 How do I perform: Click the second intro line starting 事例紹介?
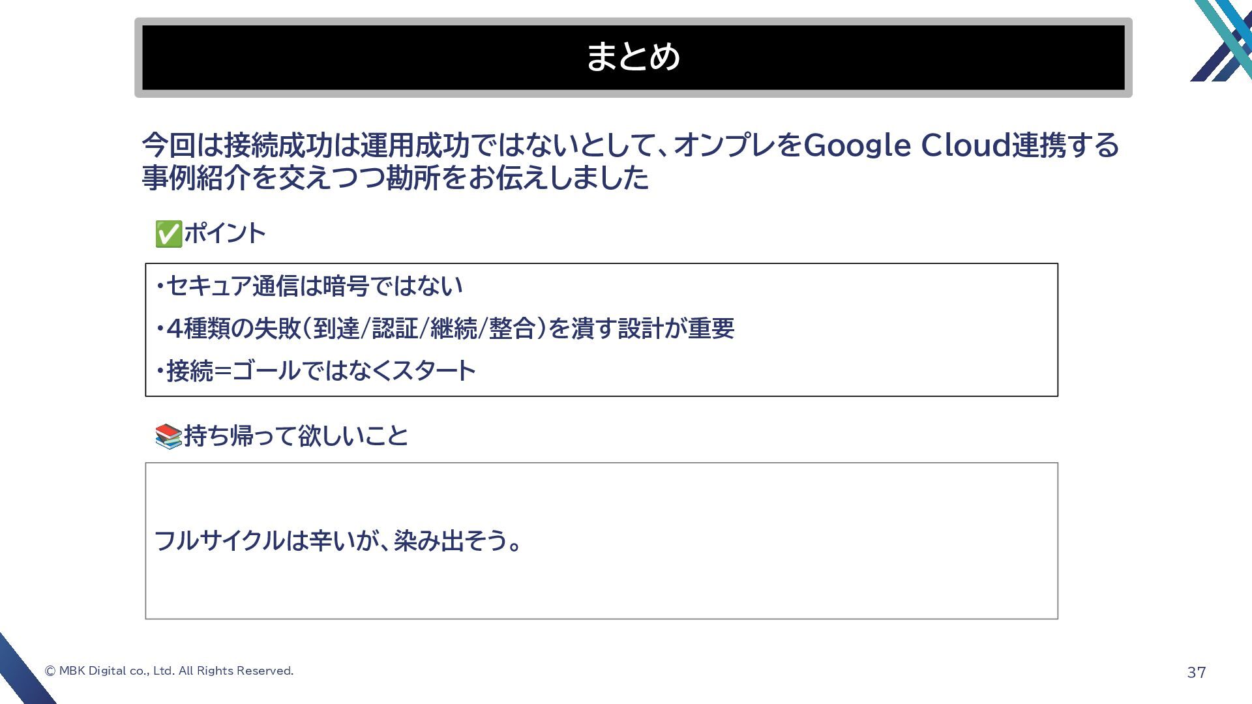pos(395,177)
